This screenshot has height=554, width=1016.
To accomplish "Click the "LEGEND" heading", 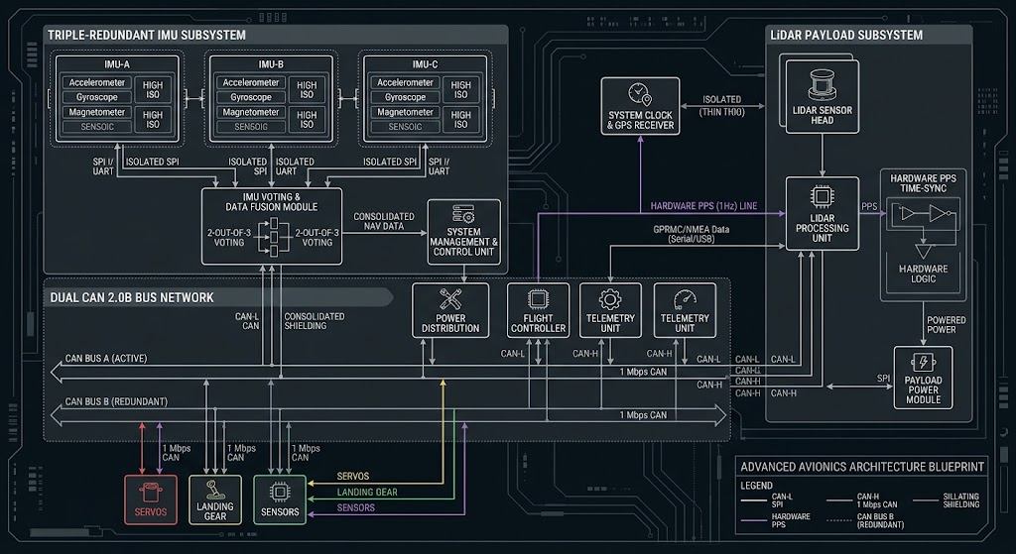I will [756, 486].
